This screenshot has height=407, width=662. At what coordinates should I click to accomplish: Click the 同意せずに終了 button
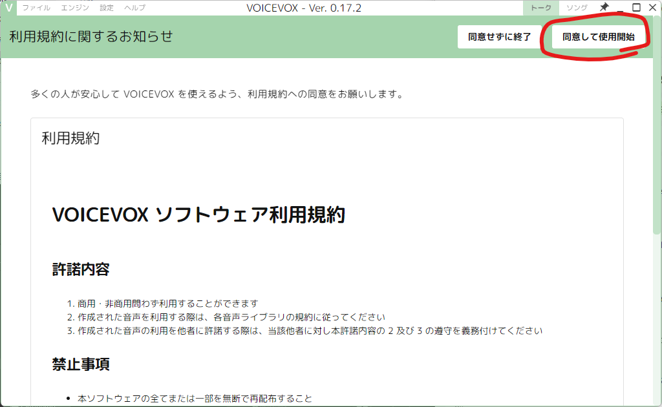(x=500, y=37)
